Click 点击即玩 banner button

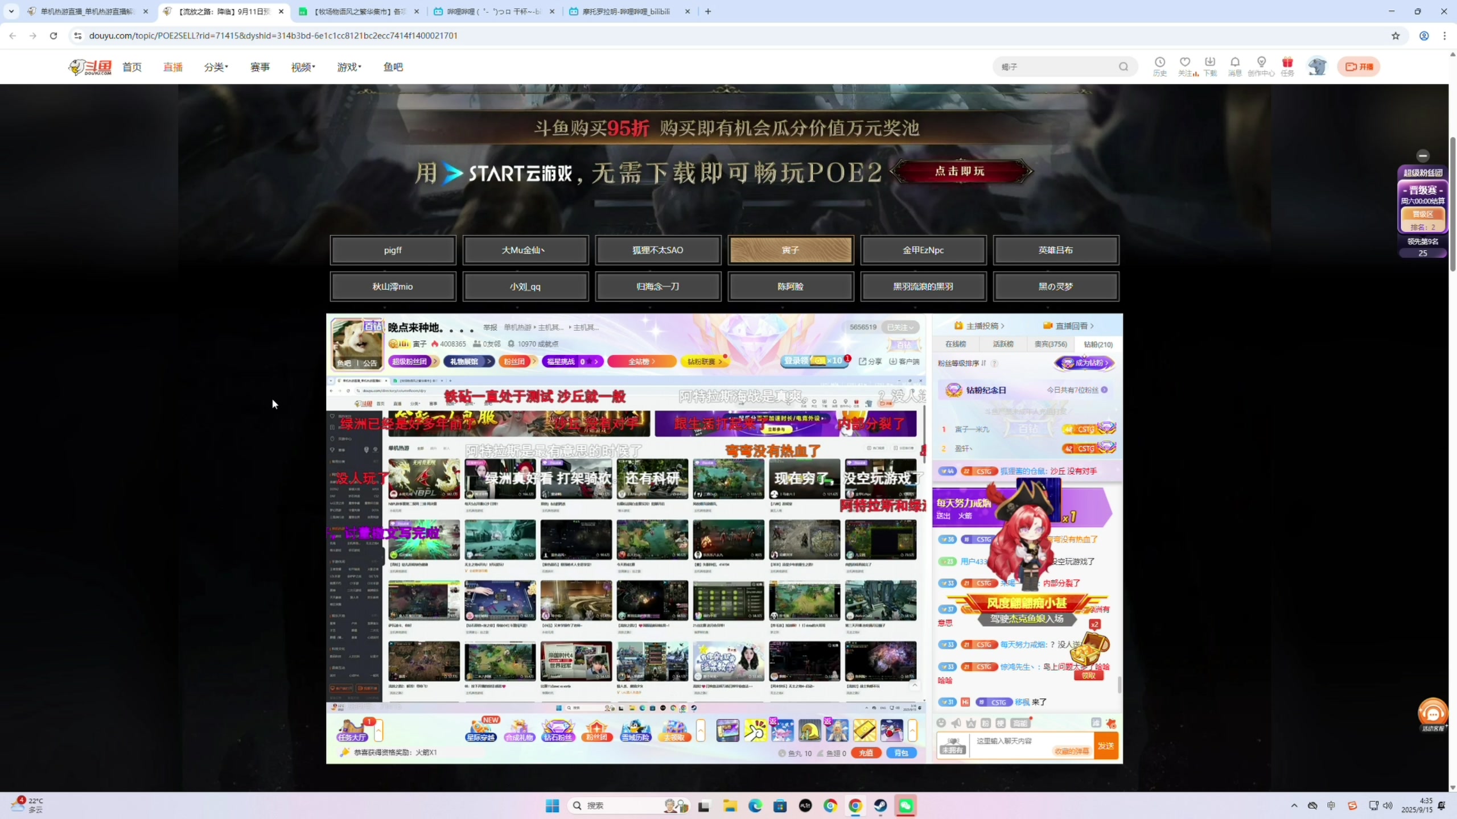tap(960, 171)
